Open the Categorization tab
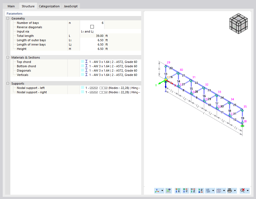This screenshot has height=199, width=256. pos(49,6)
